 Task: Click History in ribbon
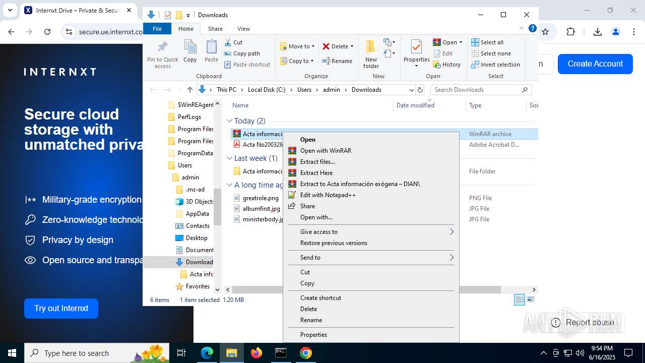(x=447, y=65)
